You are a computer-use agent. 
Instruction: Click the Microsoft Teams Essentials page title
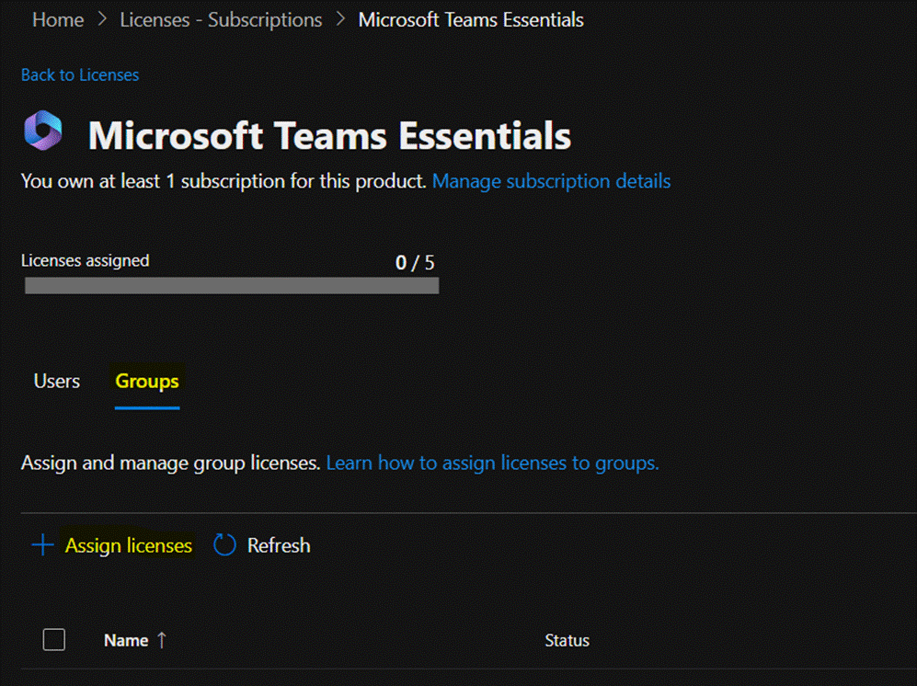(x=329, y=136)
